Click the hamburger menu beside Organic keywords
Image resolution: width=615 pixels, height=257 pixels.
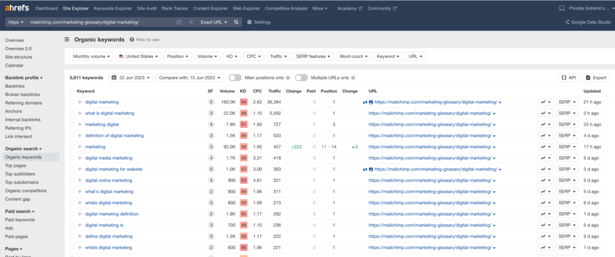point(67,40)
